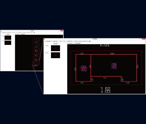This screenshot has height=124, width=146.
Task: Click the auto-generate tool in front window toolbar
Action: click(x=75, y=41)
